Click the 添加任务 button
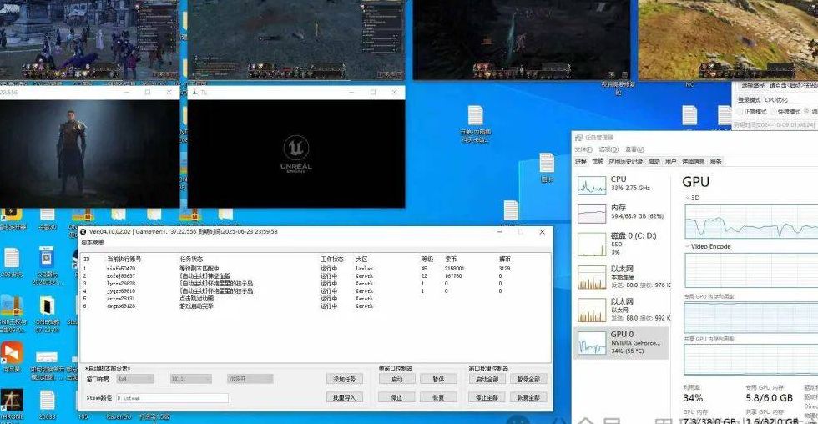This screenshot has height=424, width=818. click(x=345, y=379)
